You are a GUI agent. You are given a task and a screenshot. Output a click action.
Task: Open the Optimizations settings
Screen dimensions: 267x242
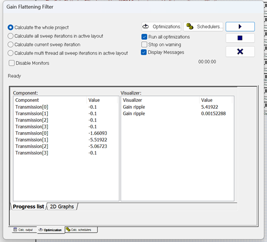click(161, 27)
